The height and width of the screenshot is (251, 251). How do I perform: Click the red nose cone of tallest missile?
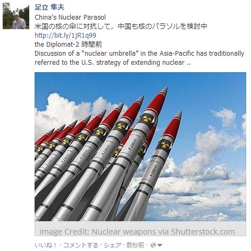157,101
